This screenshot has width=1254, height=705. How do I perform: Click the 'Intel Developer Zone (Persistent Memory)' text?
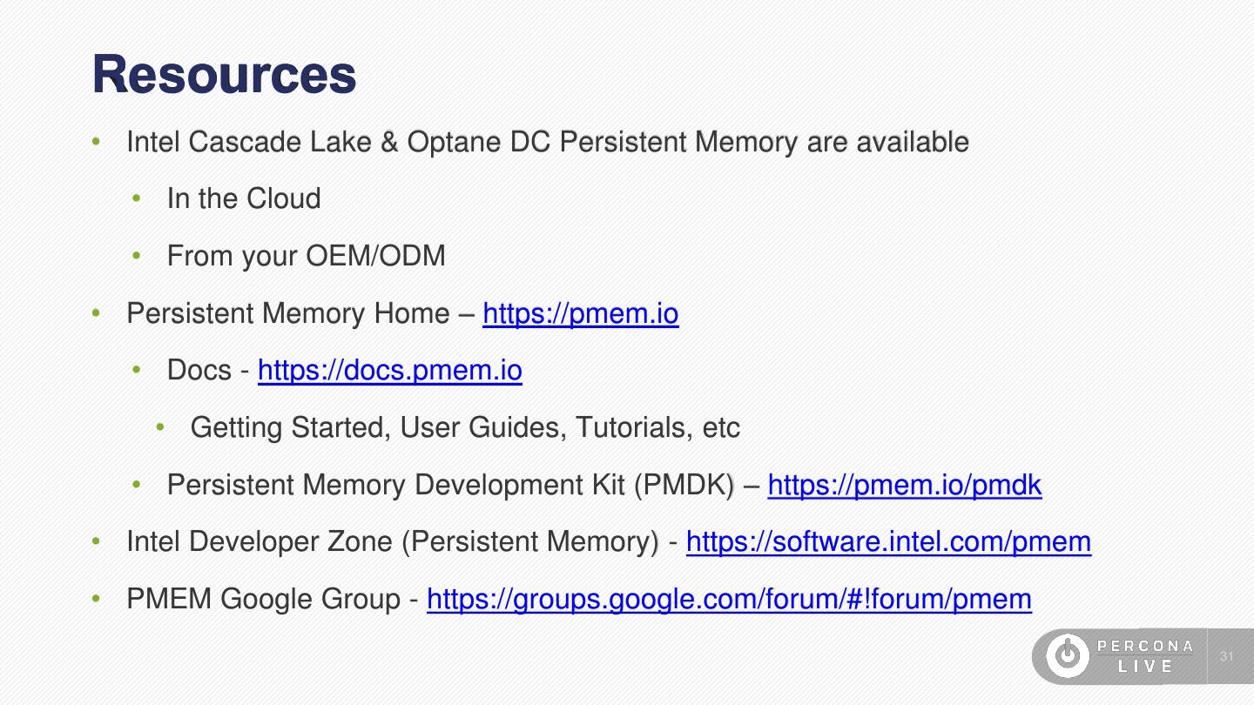click(x=393, y=542)
